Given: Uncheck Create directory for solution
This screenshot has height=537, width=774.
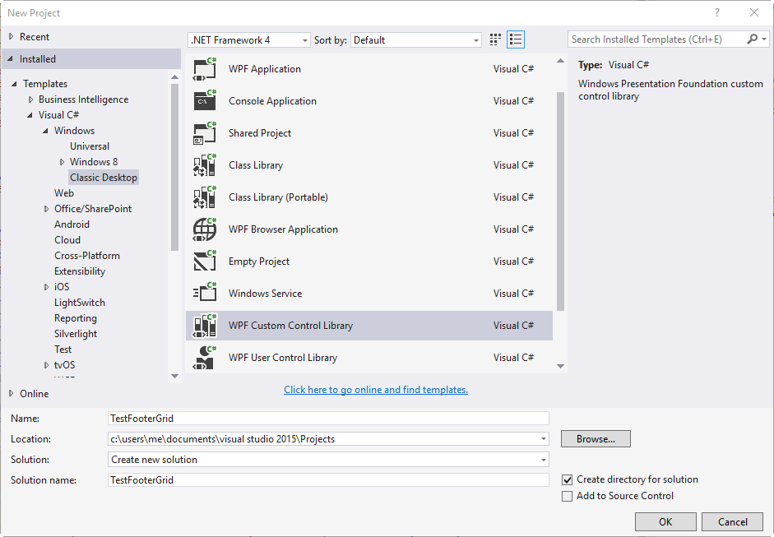Looking at the screenshot, I should (567, 479).
